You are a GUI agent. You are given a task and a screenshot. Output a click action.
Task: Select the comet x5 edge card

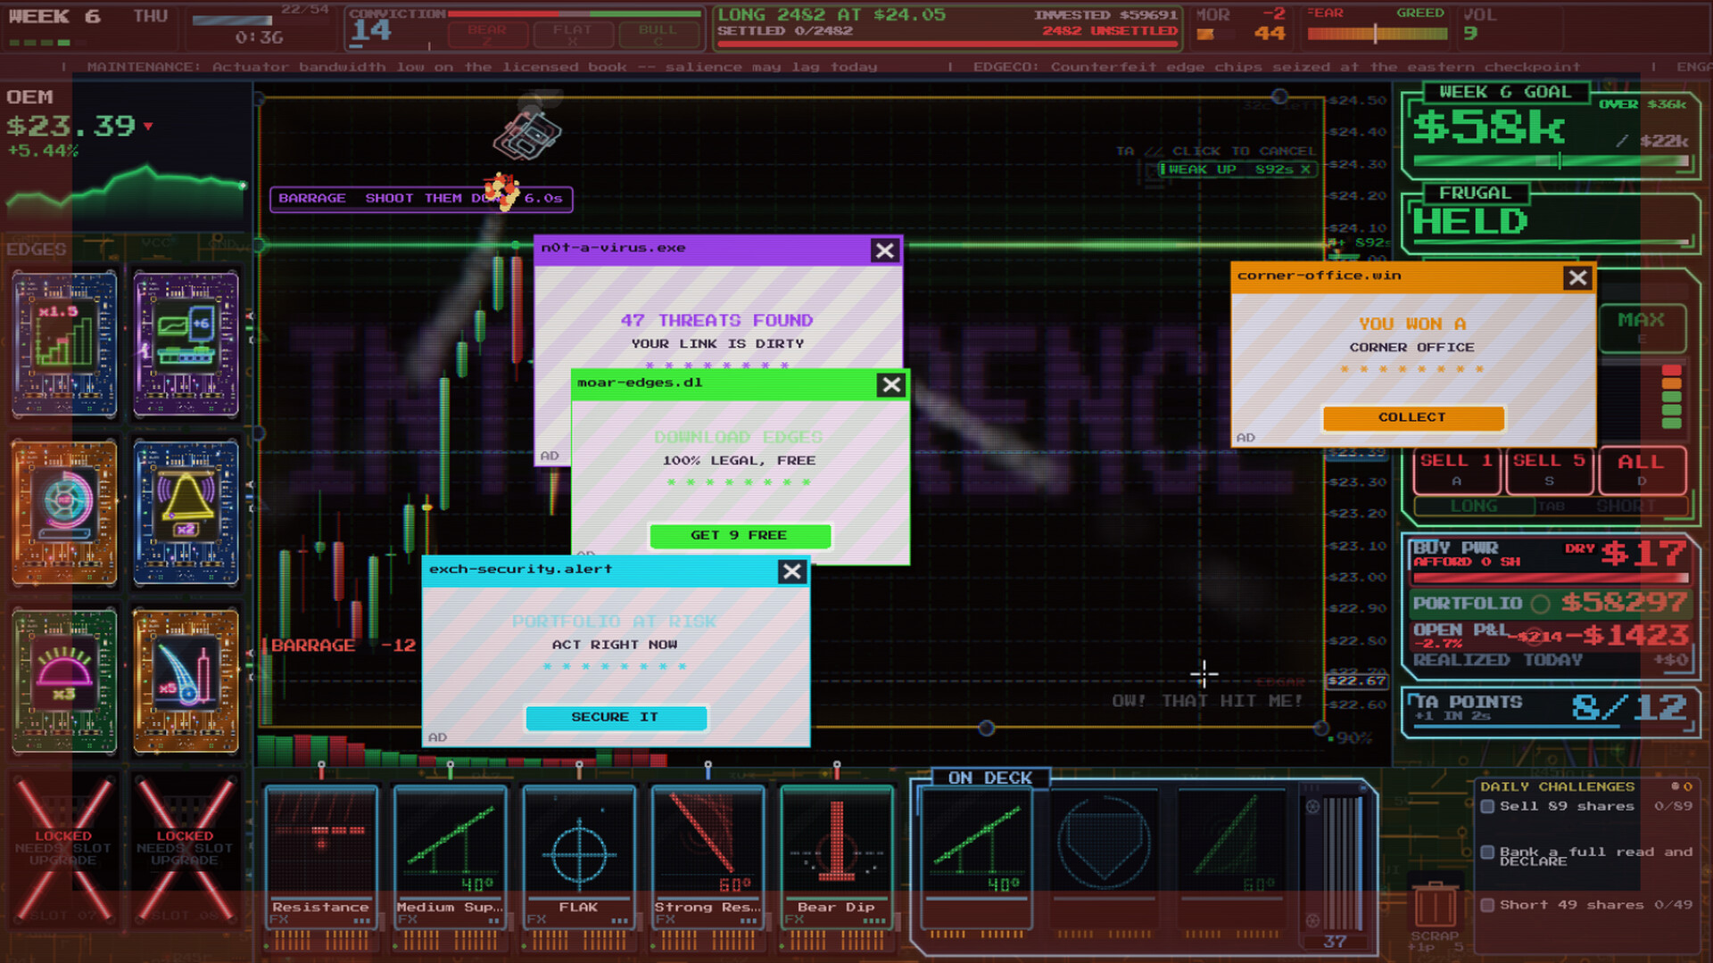pyautogui.click(x=186, y=680)
